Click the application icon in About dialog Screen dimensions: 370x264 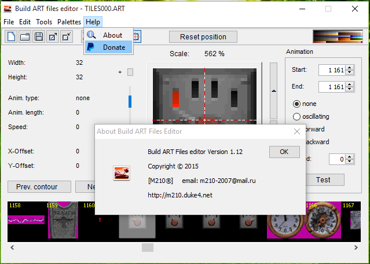point(122,173)
